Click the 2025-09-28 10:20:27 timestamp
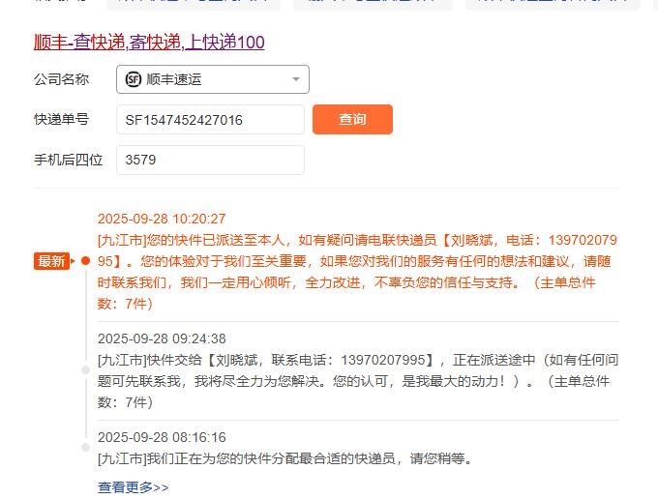This screenshot has width=658, height=500. 162,219
